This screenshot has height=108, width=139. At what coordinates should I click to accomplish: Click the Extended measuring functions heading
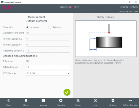click(20, 56)
